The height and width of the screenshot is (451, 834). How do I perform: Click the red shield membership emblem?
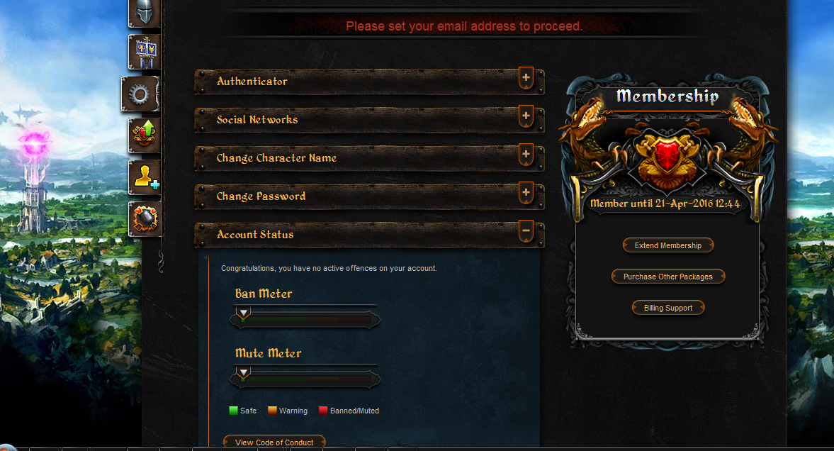pos(667,155)
